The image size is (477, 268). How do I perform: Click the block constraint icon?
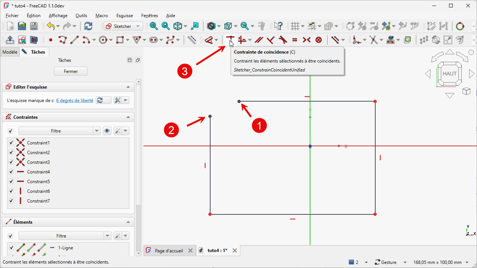point(319,40)
